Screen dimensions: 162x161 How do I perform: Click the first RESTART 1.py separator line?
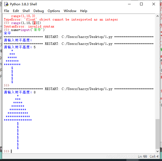pyautogui.click(x=78, y=37)
